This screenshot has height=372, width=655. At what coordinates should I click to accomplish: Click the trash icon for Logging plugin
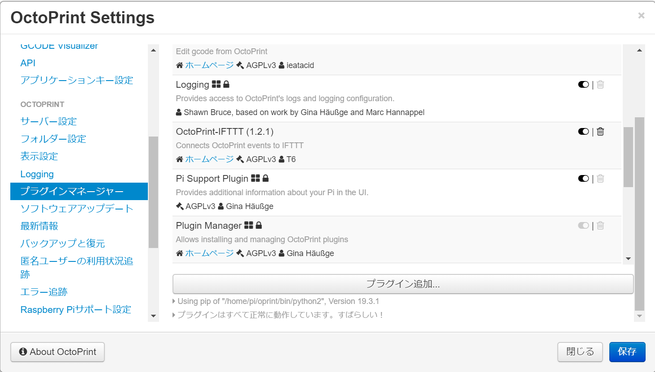coord(600,85)
